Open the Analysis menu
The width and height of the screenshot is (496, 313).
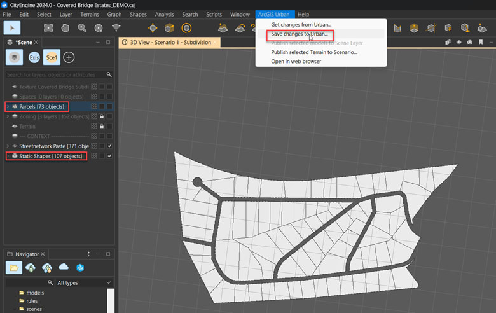click(164, 15)
